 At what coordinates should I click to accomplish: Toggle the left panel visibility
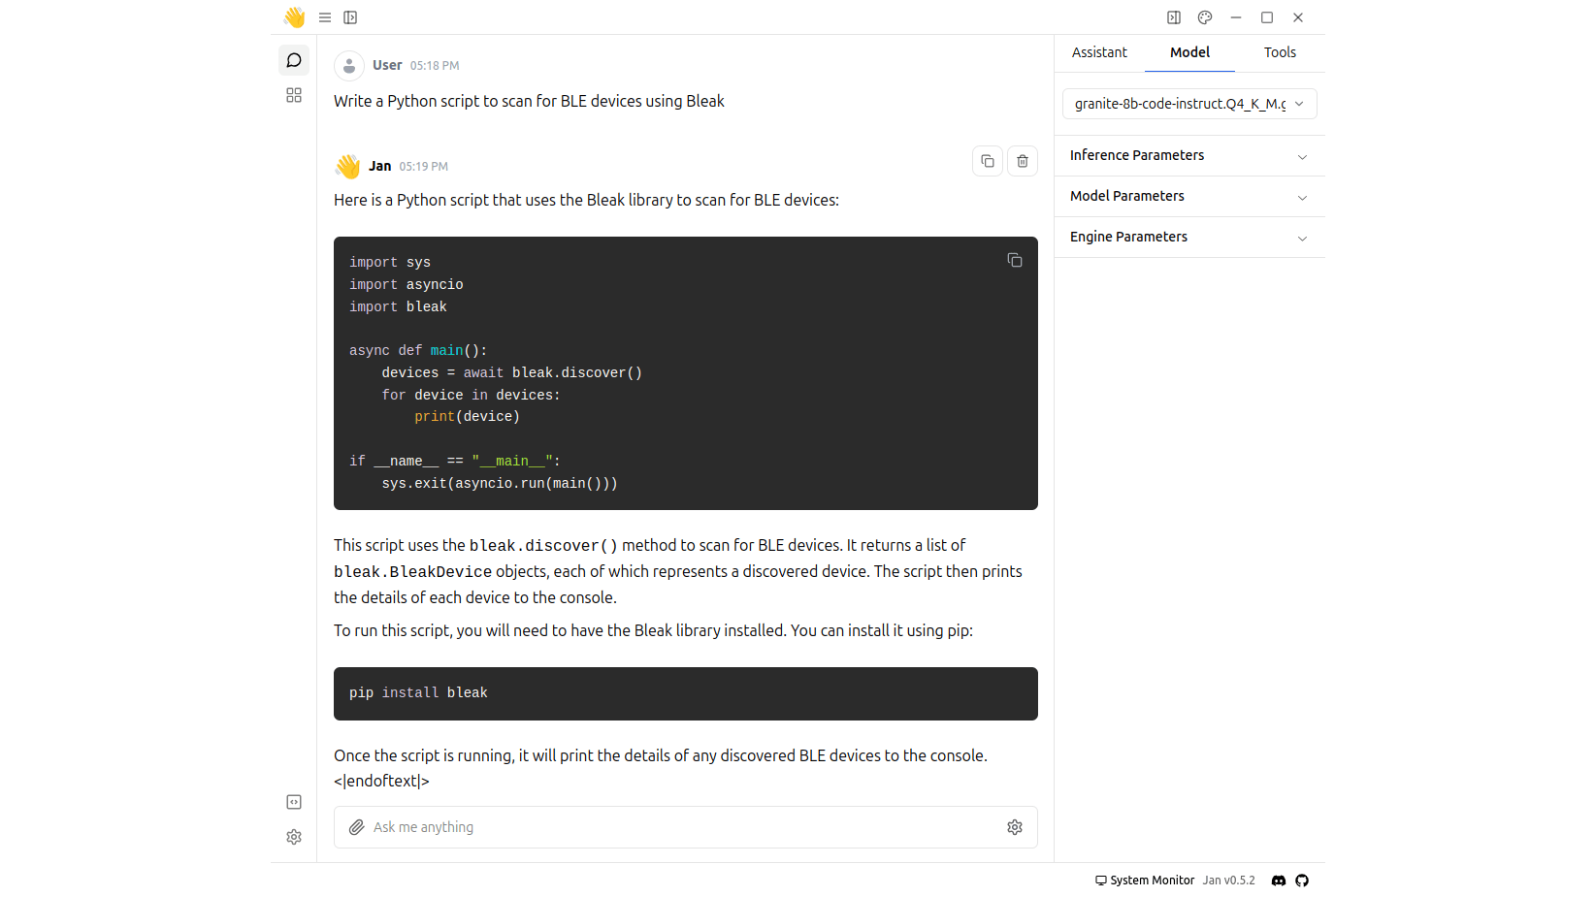click(350, 17)
